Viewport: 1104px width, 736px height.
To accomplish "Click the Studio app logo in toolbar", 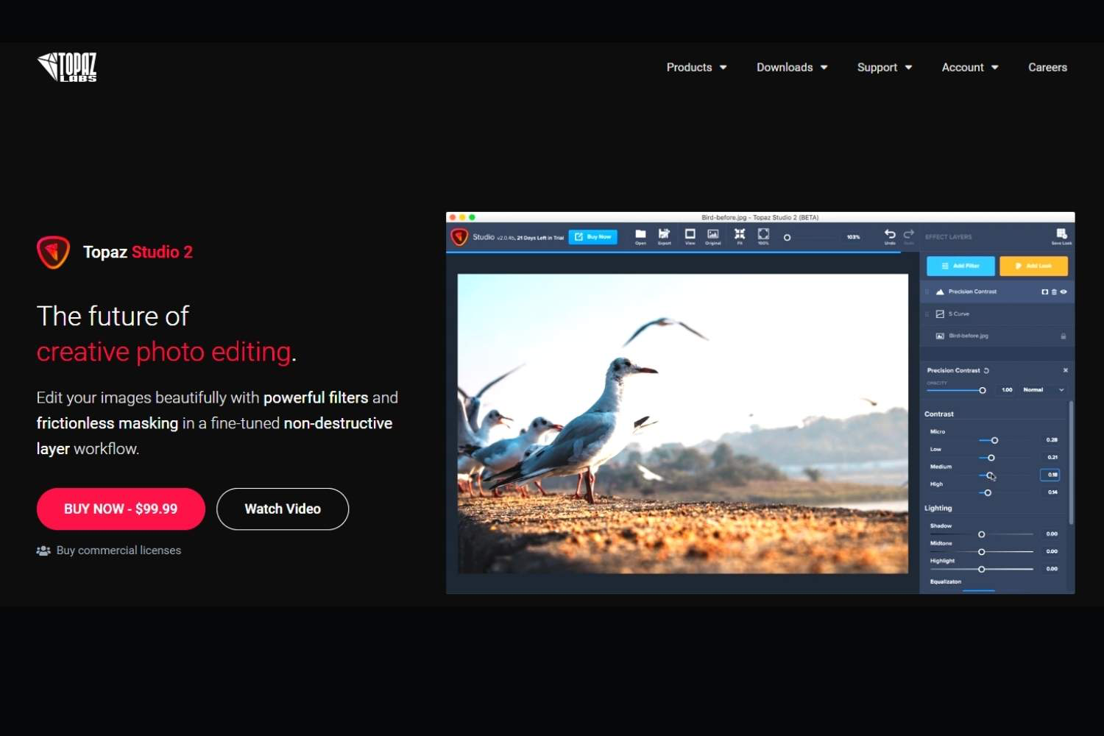I will [x=459, y=237].
